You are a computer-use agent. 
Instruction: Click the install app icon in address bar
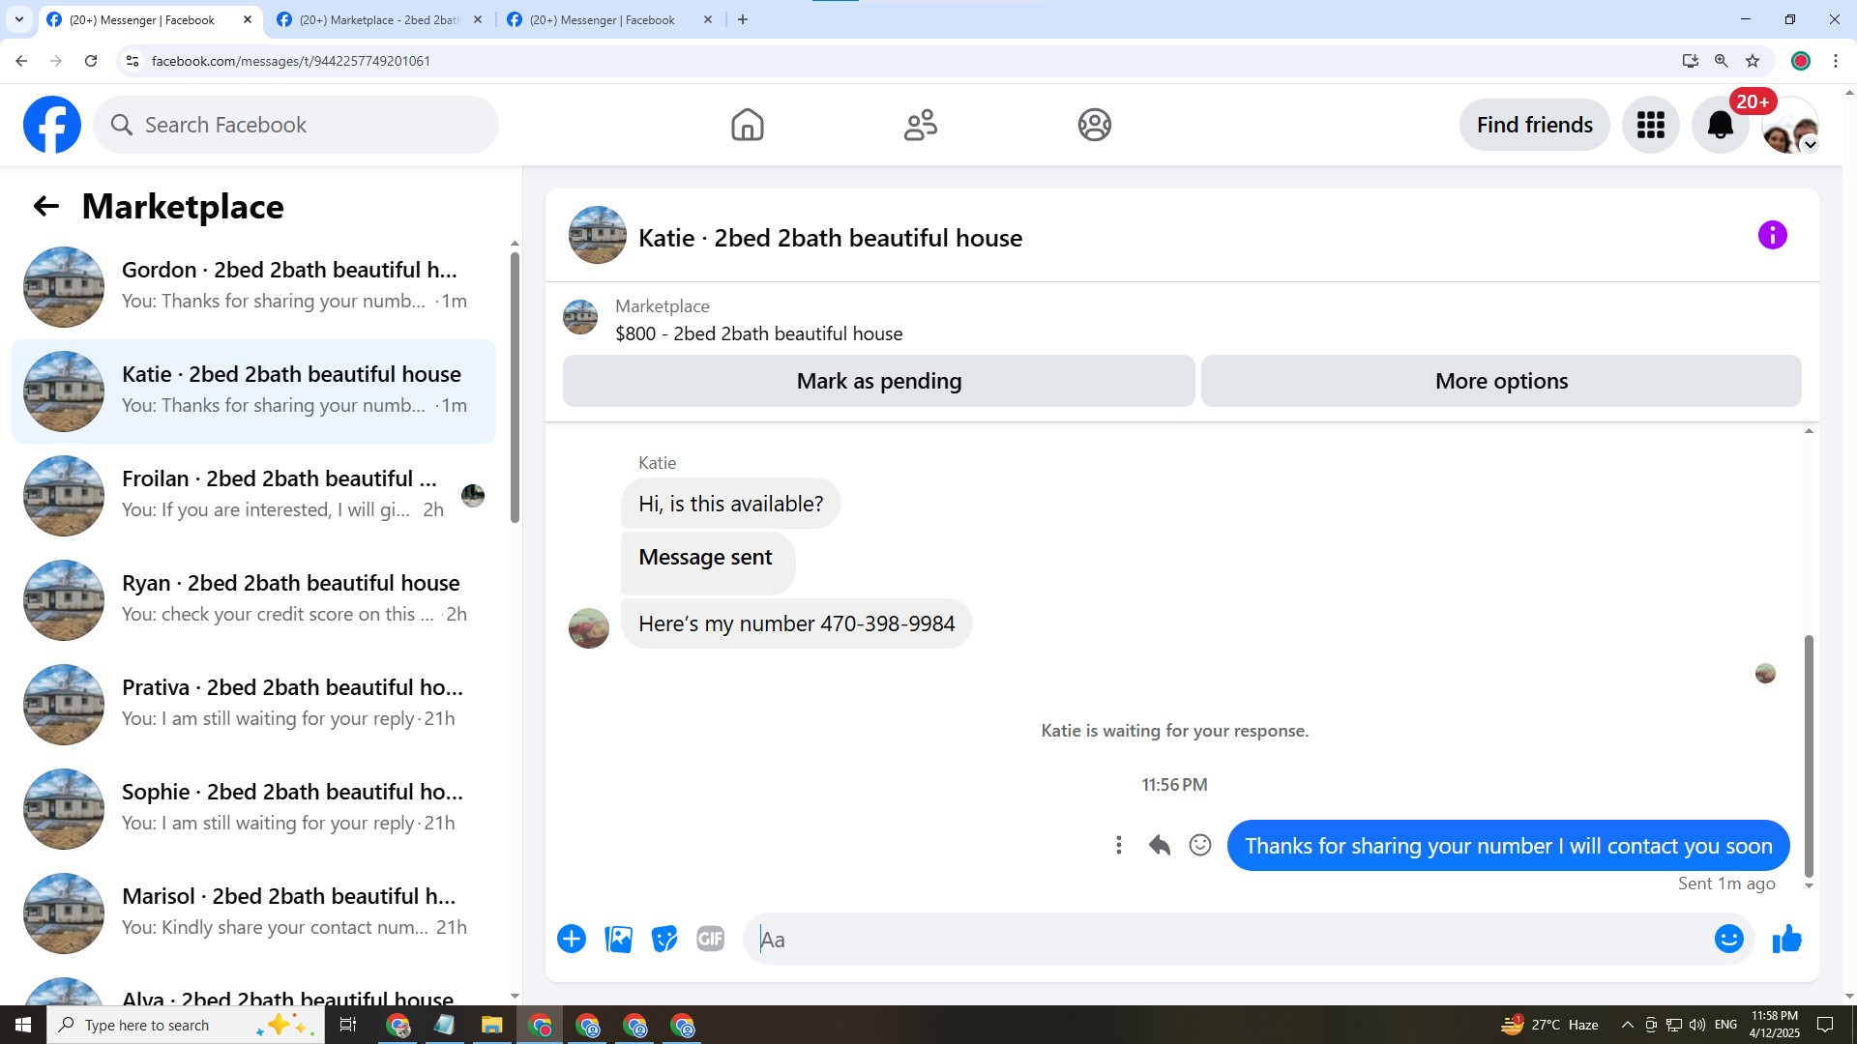[1691, 61]
